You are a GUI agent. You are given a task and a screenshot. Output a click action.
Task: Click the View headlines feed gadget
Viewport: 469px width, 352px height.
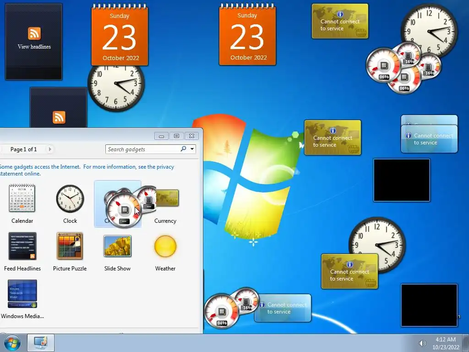[x=34, y=42]
